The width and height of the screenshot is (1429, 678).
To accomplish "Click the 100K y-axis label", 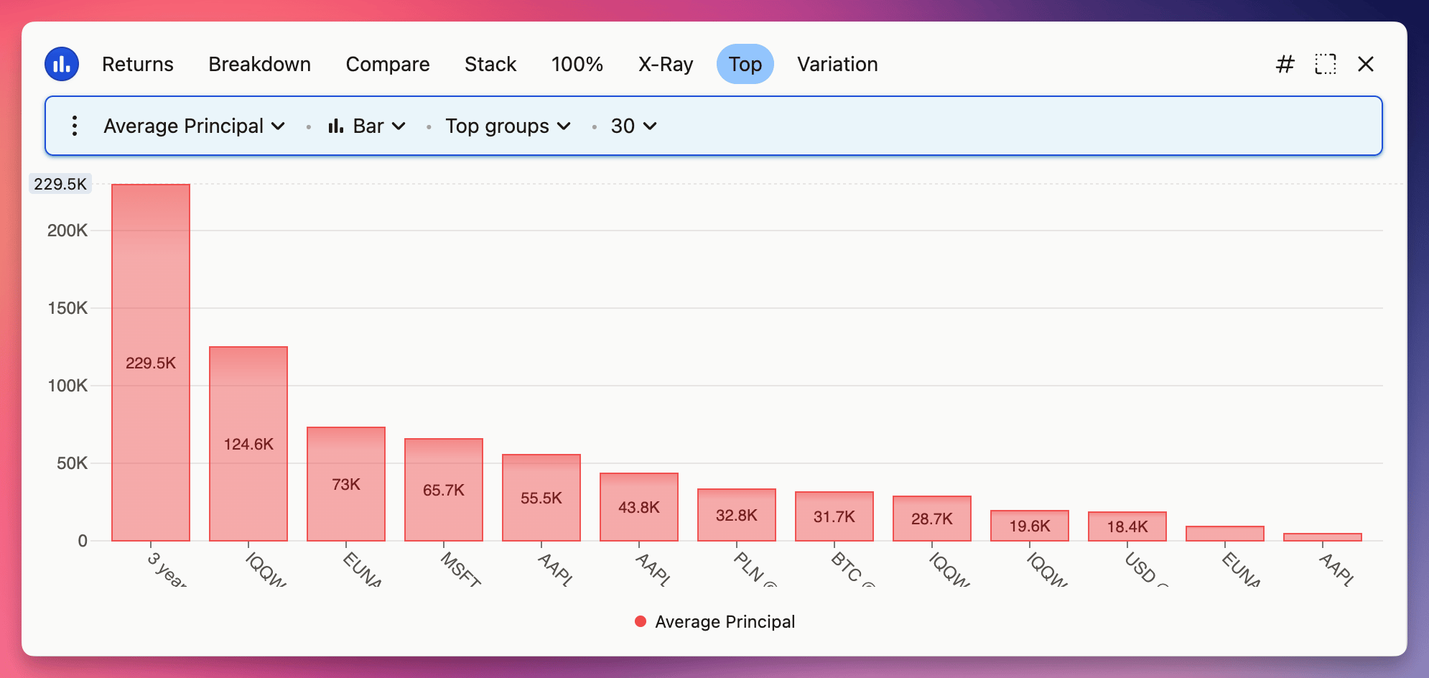I will click(x=68, y=386).
